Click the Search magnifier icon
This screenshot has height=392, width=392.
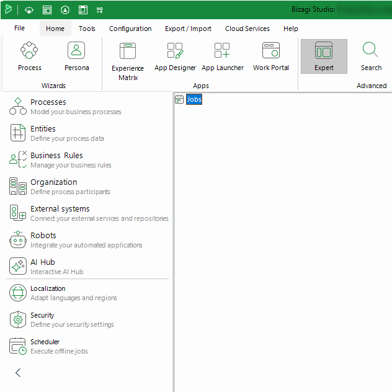click(x=370, y=50)
